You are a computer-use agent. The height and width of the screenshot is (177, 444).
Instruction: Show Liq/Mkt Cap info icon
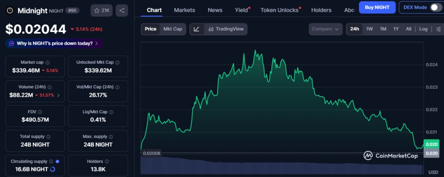pyautogui.click(x=111, y=112)
